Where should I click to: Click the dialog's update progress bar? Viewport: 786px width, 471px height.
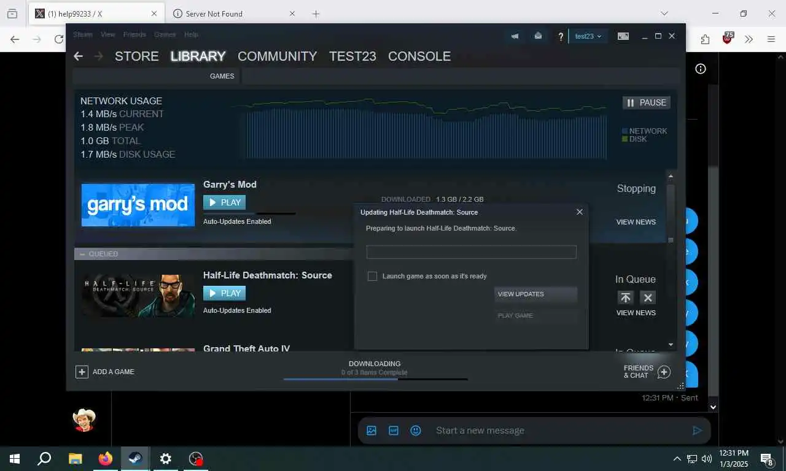(x=471, y=252)
